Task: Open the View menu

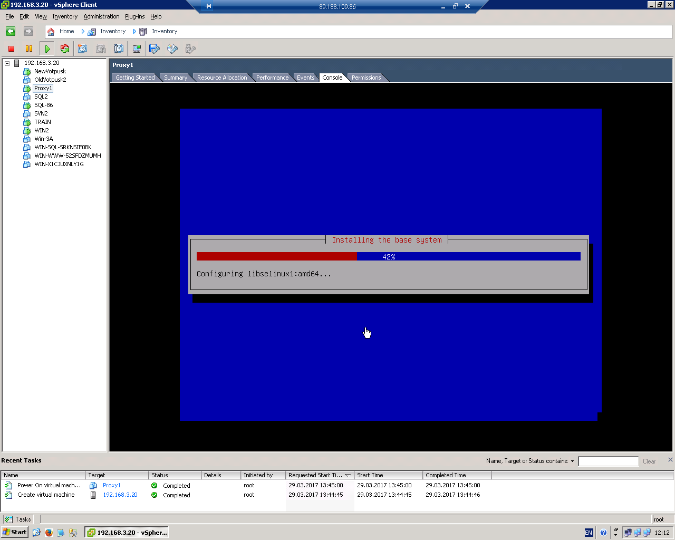Action: [41, 16]
